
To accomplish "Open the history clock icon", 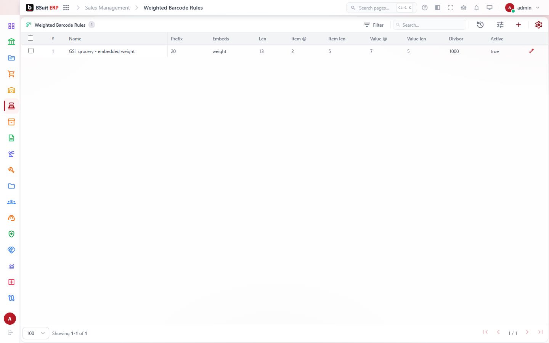I will click(480, 25).
